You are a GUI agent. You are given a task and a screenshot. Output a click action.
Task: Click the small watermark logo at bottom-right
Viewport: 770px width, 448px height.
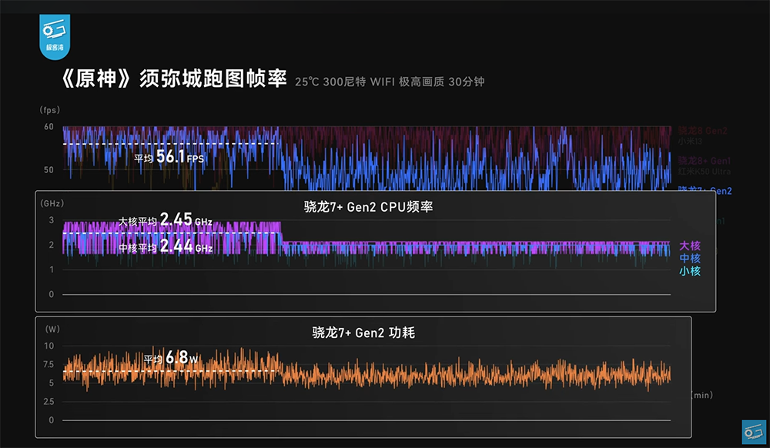pos(752,433)
